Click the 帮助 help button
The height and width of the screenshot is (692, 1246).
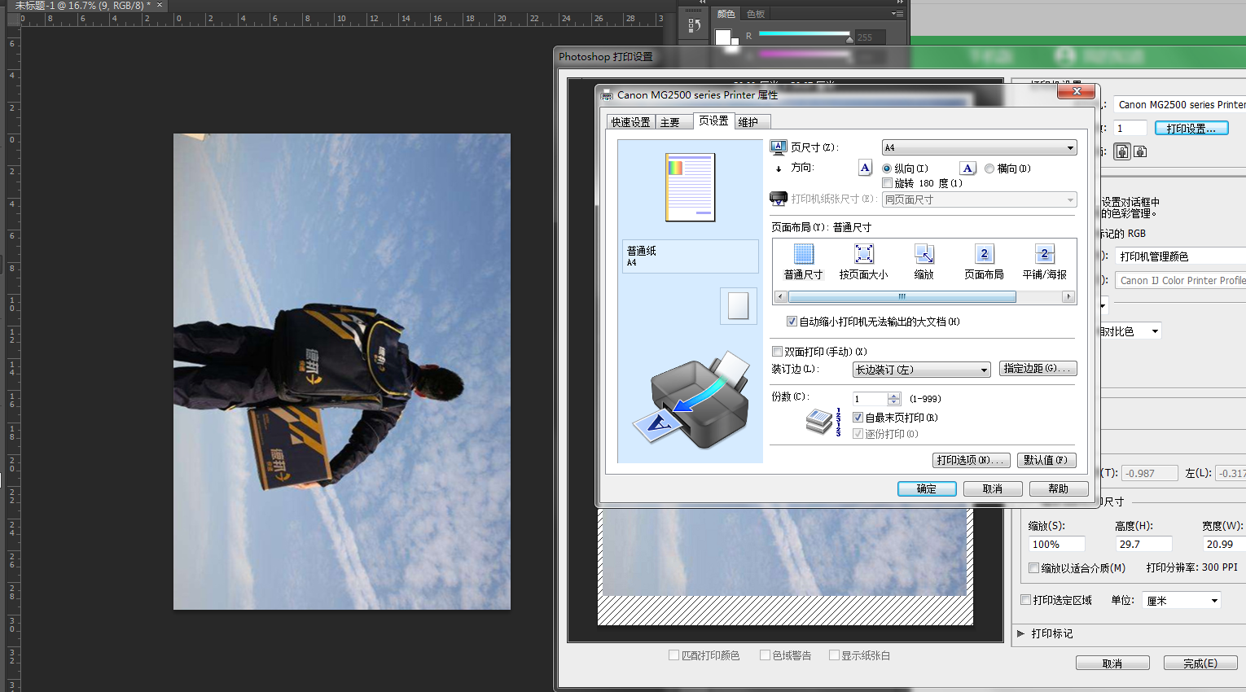click(1059, 488)
